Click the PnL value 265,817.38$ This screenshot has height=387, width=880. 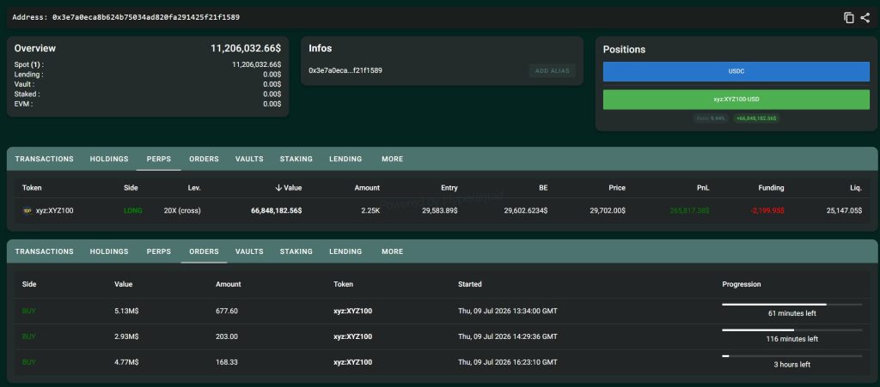689,210
